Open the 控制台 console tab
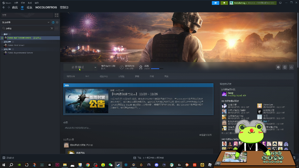Viewport: 299px width, 168px height. (x=64, y=7)
